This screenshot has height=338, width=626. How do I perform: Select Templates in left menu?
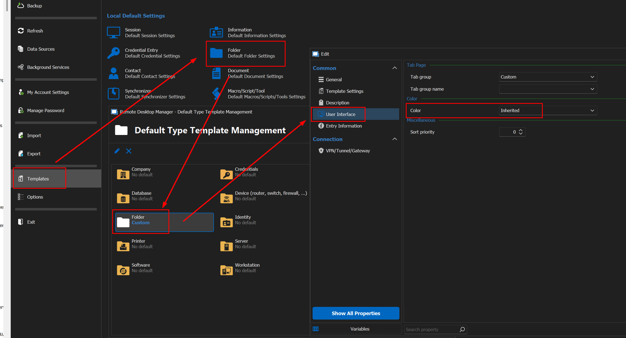[x=56, y=179]
